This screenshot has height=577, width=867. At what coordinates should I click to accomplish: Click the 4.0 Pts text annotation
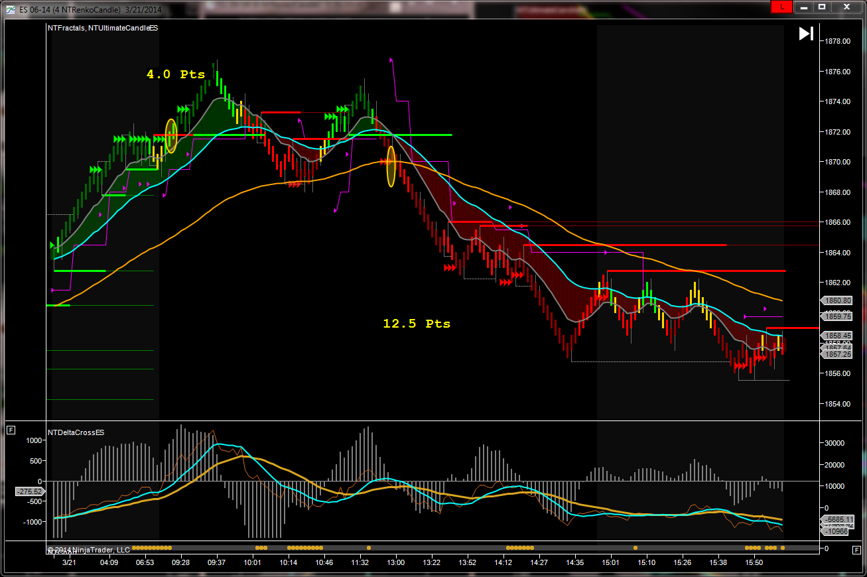pyautogui.click(x=176, y=75)
